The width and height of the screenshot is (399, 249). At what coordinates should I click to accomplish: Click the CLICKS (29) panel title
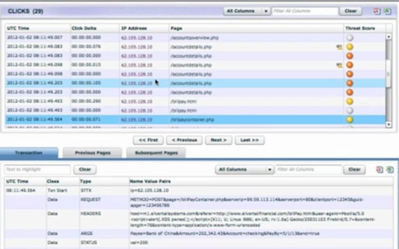click(x=25, y=11)
